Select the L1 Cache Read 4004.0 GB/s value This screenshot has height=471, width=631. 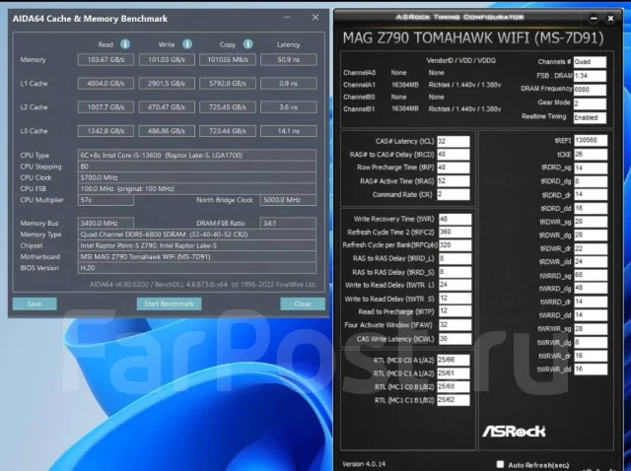[105, 83]
